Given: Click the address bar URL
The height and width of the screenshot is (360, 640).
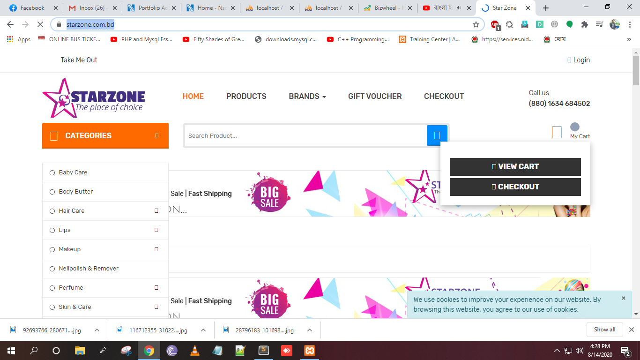Looking at the screenshot, I should pyautogui.click(x=90, y=24).
